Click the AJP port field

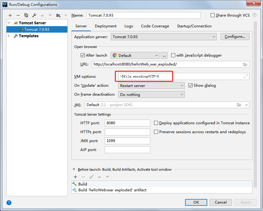pos(127,150)
